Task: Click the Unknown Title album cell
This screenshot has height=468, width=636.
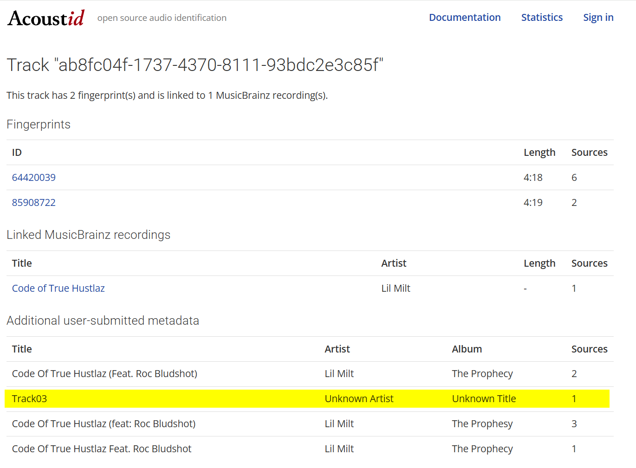Action: point(484,399)
